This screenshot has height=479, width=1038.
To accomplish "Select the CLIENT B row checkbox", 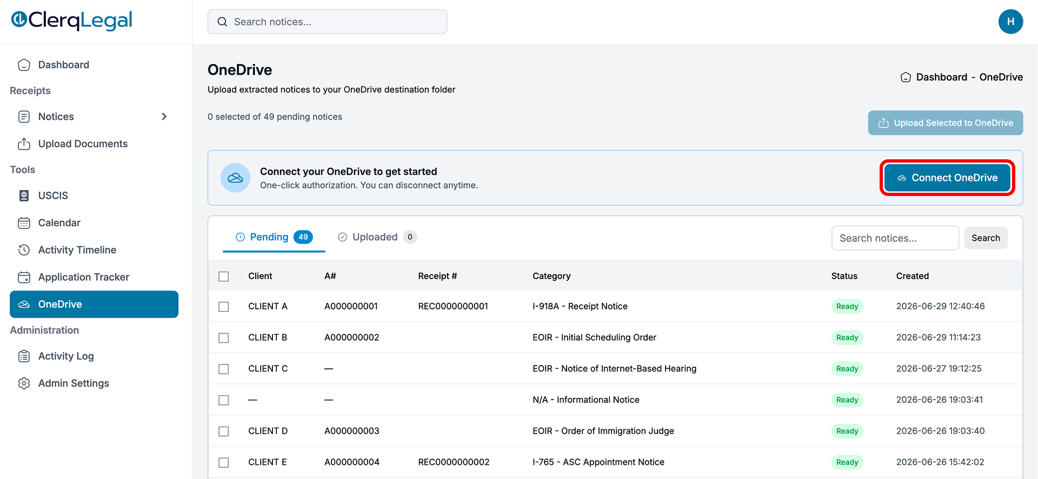I will click(x=224, y=338).
